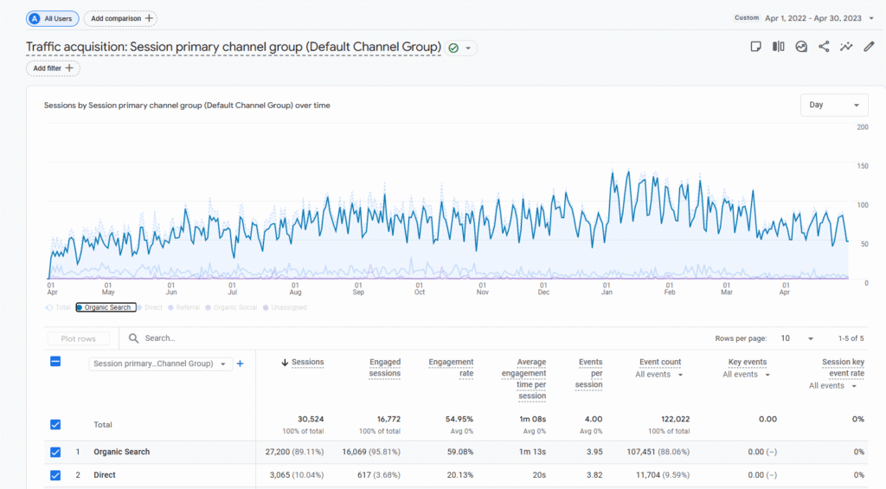Toggle Referral series in chart legend

pyautogui.click(x=184, y=307)
